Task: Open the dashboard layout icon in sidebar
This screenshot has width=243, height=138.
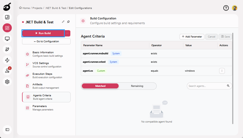Action: click(x=7, y=17)
